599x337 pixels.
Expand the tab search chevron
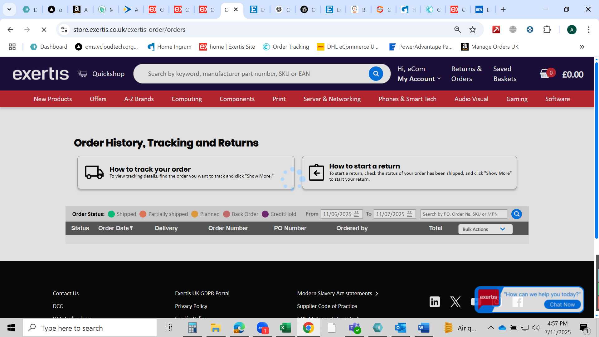coord(9,9)
